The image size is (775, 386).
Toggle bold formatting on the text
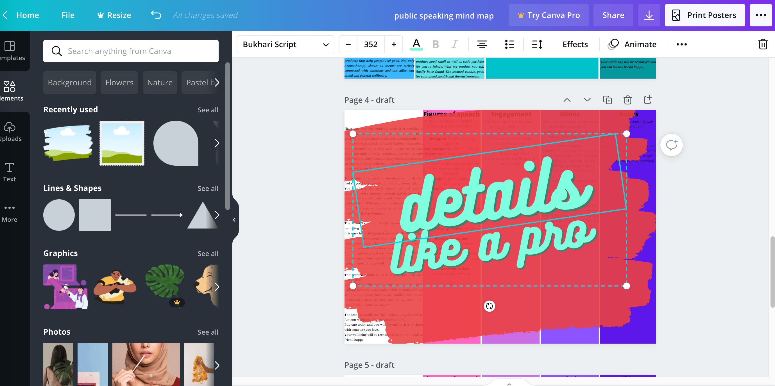point(435,44)
